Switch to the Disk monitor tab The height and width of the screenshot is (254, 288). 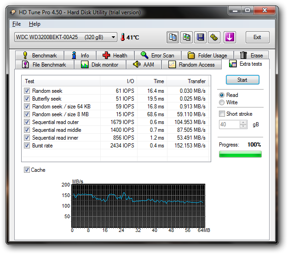(x=100, y=65)
